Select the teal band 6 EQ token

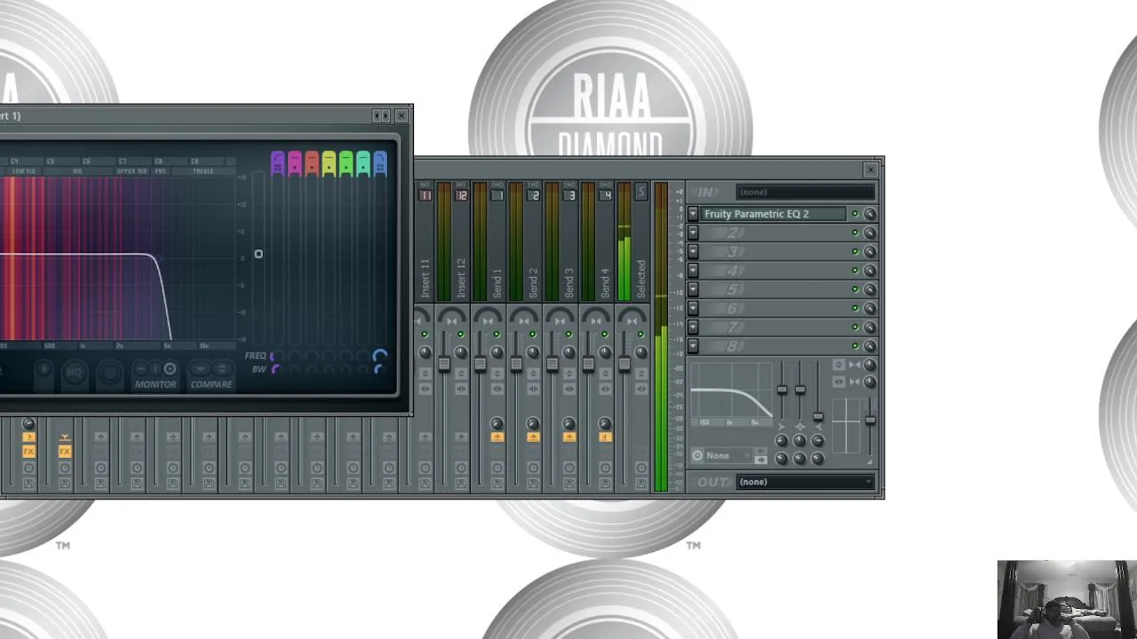[x=362, y=163]
